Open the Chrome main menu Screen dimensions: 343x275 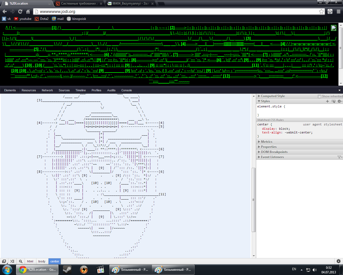pos(338,12)
